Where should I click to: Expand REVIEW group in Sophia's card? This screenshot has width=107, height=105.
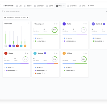pyautogui.click(x=34, y=73)
